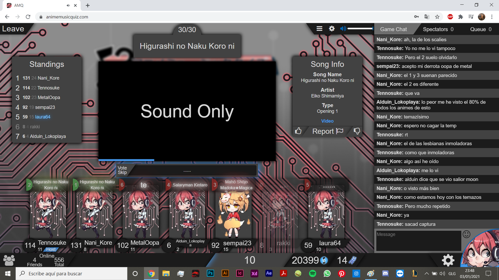Click the artist name Eiko Shimamiya

coord(327,96)
